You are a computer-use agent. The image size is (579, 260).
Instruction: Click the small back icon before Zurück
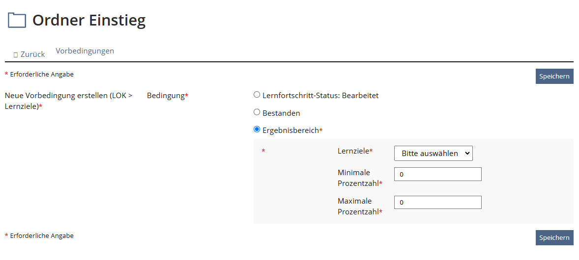pos(16,54)
